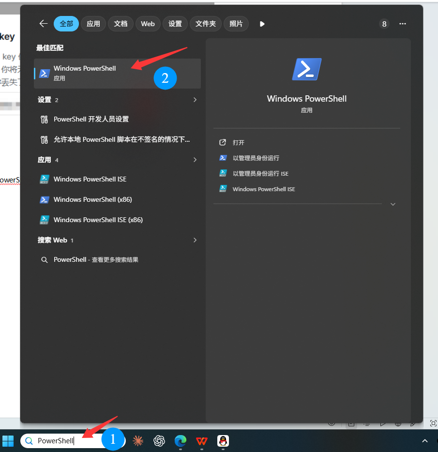Open the three-dot more options menu
The image size is (438, 452).
[x=403, y=24]
